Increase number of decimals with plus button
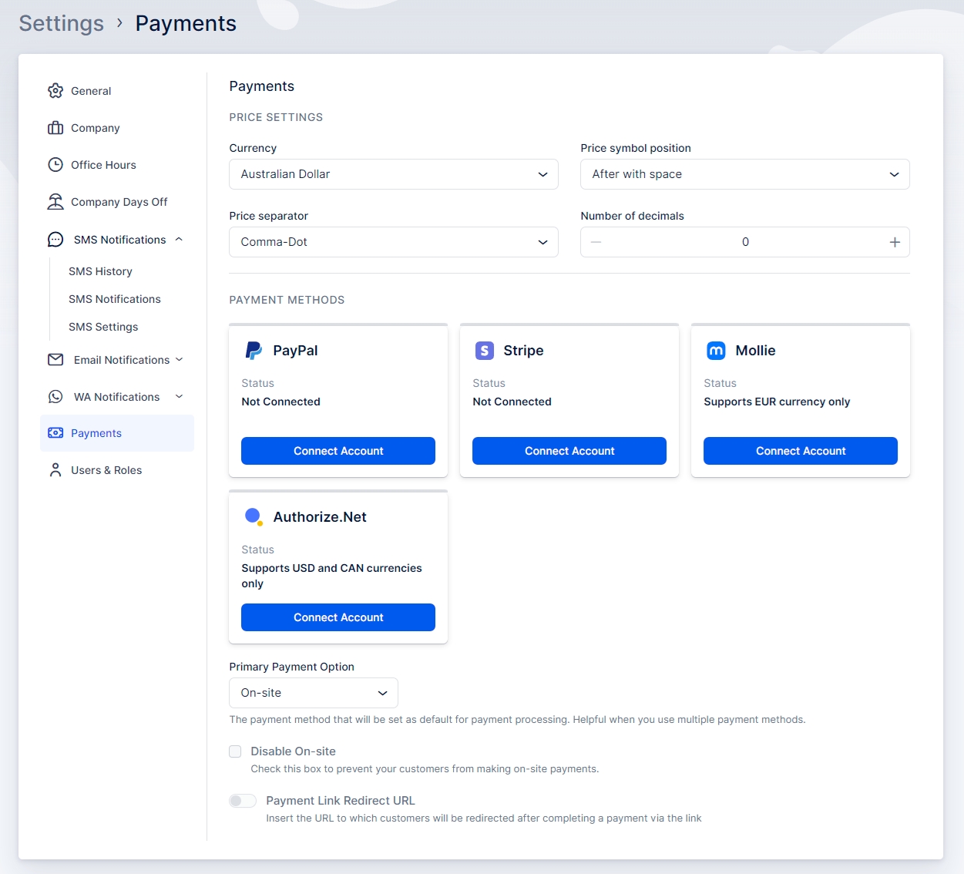The width and height of the screenshot is (964, 874). 895,242
